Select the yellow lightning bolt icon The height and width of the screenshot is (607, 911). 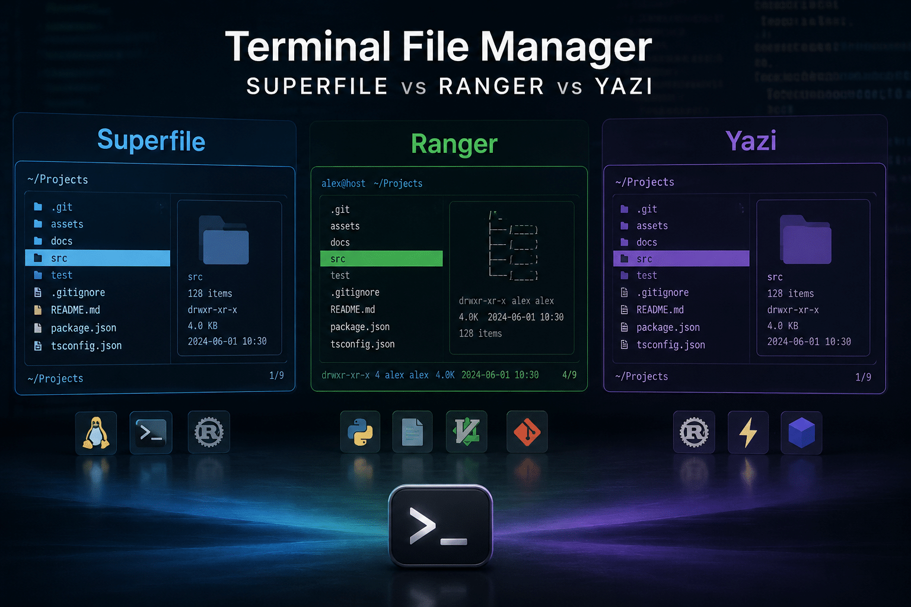click(748, 433)
